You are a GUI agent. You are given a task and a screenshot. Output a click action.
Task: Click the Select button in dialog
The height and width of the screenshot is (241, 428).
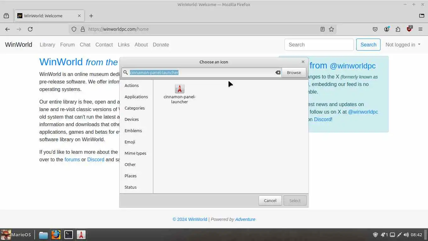tap(295, 201)
